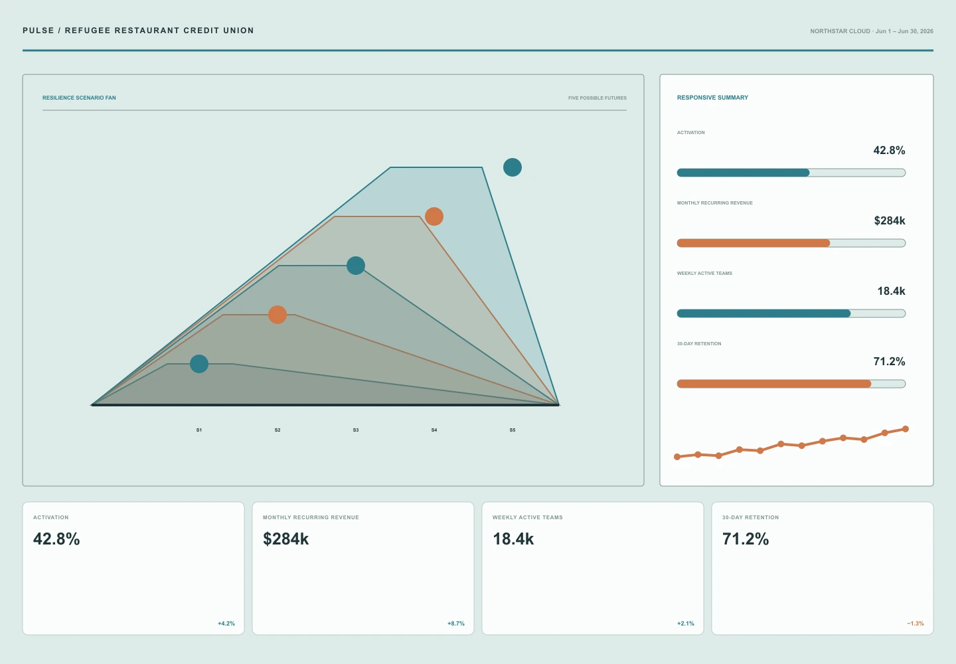This screenshot has height=664, width=956.
Task: Click the S4 axis label under the fan chart
Action: 434,430
